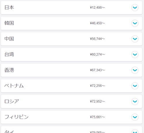Expand the 台湾 row chevron
This screenshot has width=144, height=133.
135,54
